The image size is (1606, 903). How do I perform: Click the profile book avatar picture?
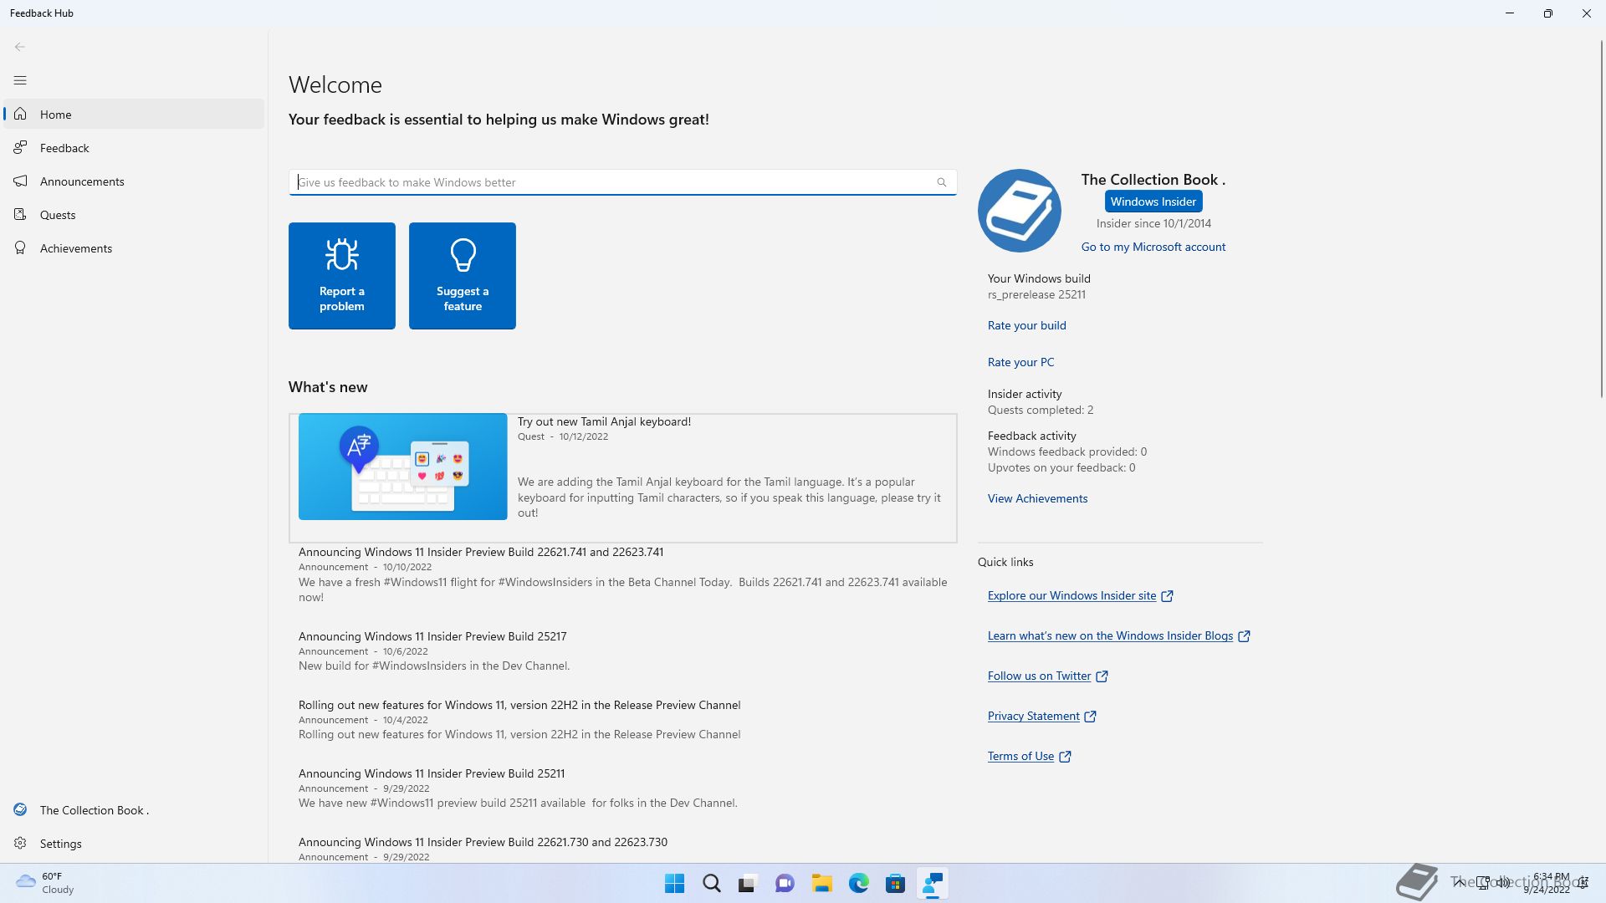(1019, 211)
